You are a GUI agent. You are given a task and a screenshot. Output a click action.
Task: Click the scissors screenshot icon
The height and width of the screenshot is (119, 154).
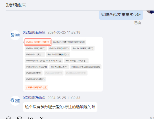[42, 118]
